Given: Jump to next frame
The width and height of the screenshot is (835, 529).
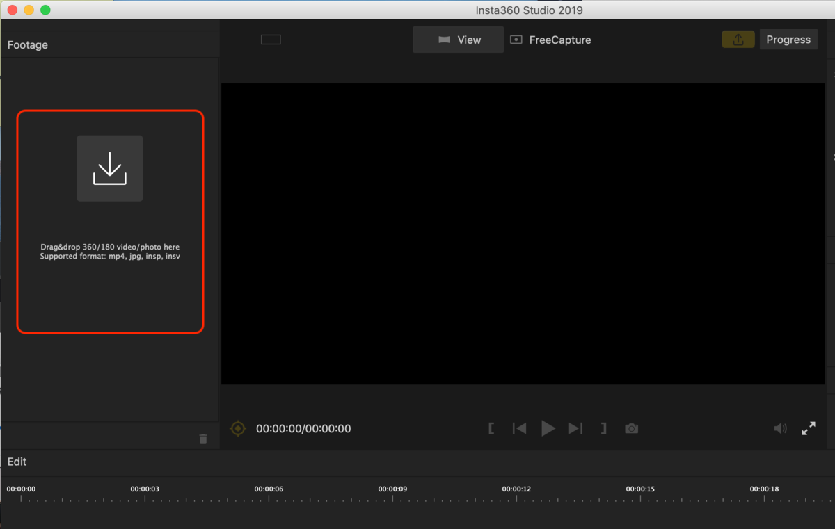Looking at the screenshot, I should pyautogui.click(x=575, y=428).
